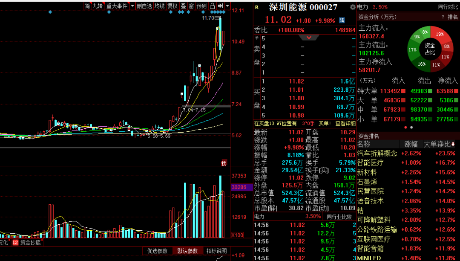The height and width of the screenshot is (261, 460).
Task: Switch to the 默认参数 tab
Action: pyautogui.click(x=187, y=251)
